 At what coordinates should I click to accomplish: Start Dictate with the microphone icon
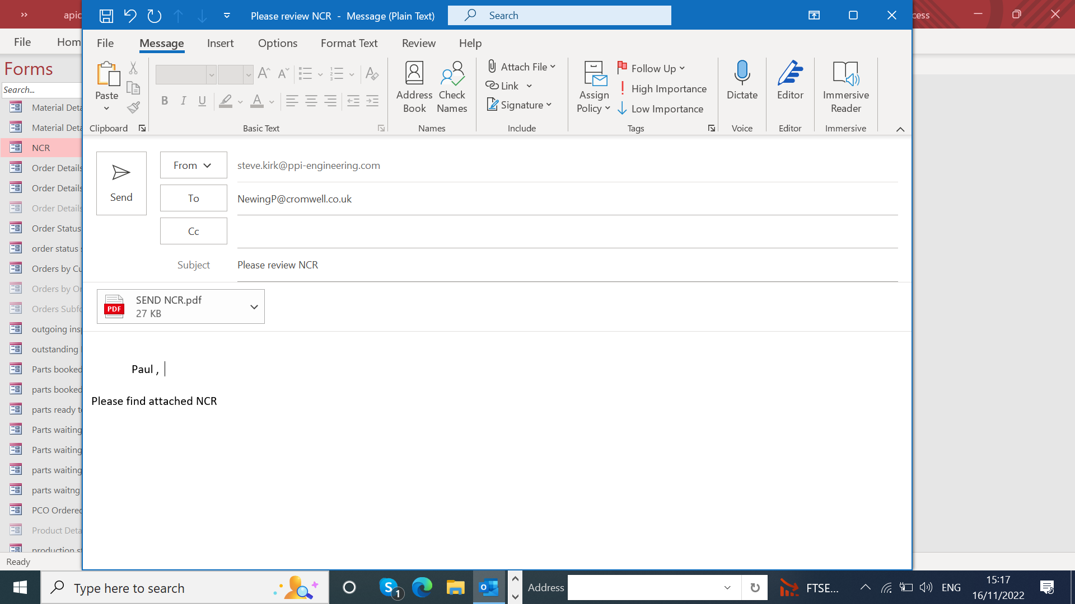click(x=742, y=81)
